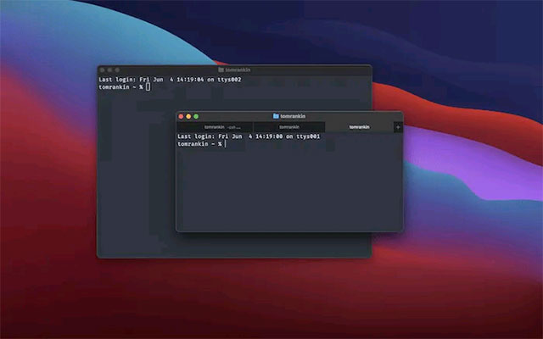Click the Last login line mentioning ttys002
Viewport: 543px width, 339px height.
170,80
